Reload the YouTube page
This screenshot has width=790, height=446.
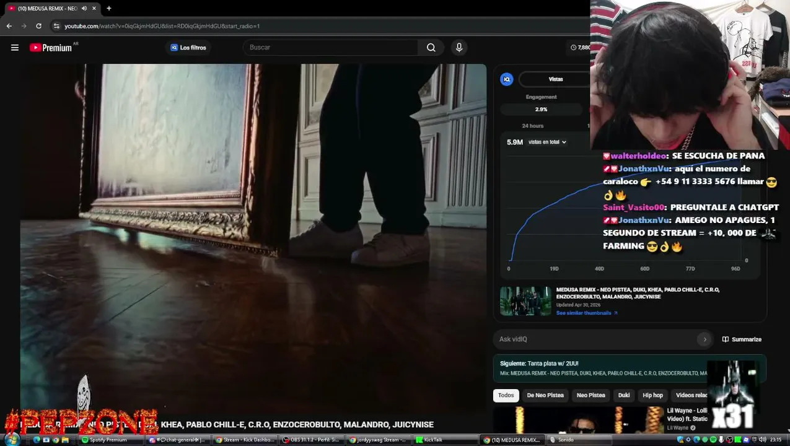pyautogui.click(x=38, y=26)
